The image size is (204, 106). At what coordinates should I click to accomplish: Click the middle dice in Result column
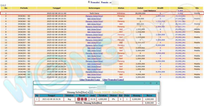tap(82, 99)
